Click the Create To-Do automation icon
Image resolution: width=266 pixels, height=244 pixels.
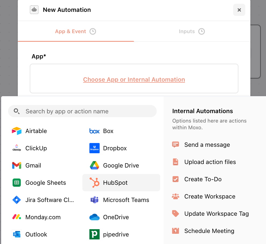tap(175, 179)
